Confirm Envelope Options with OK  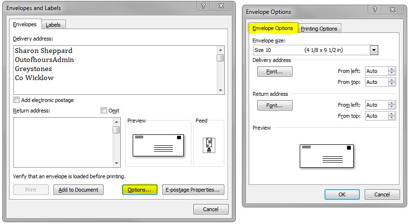coord(342,194)
